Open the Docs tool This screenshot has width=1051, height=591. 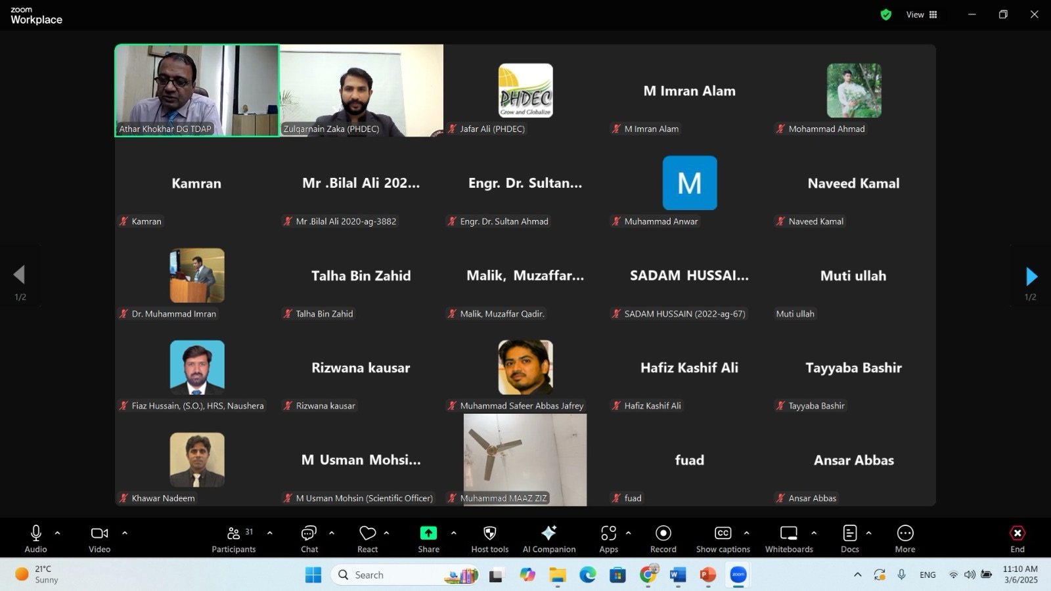tap(849, 539)
